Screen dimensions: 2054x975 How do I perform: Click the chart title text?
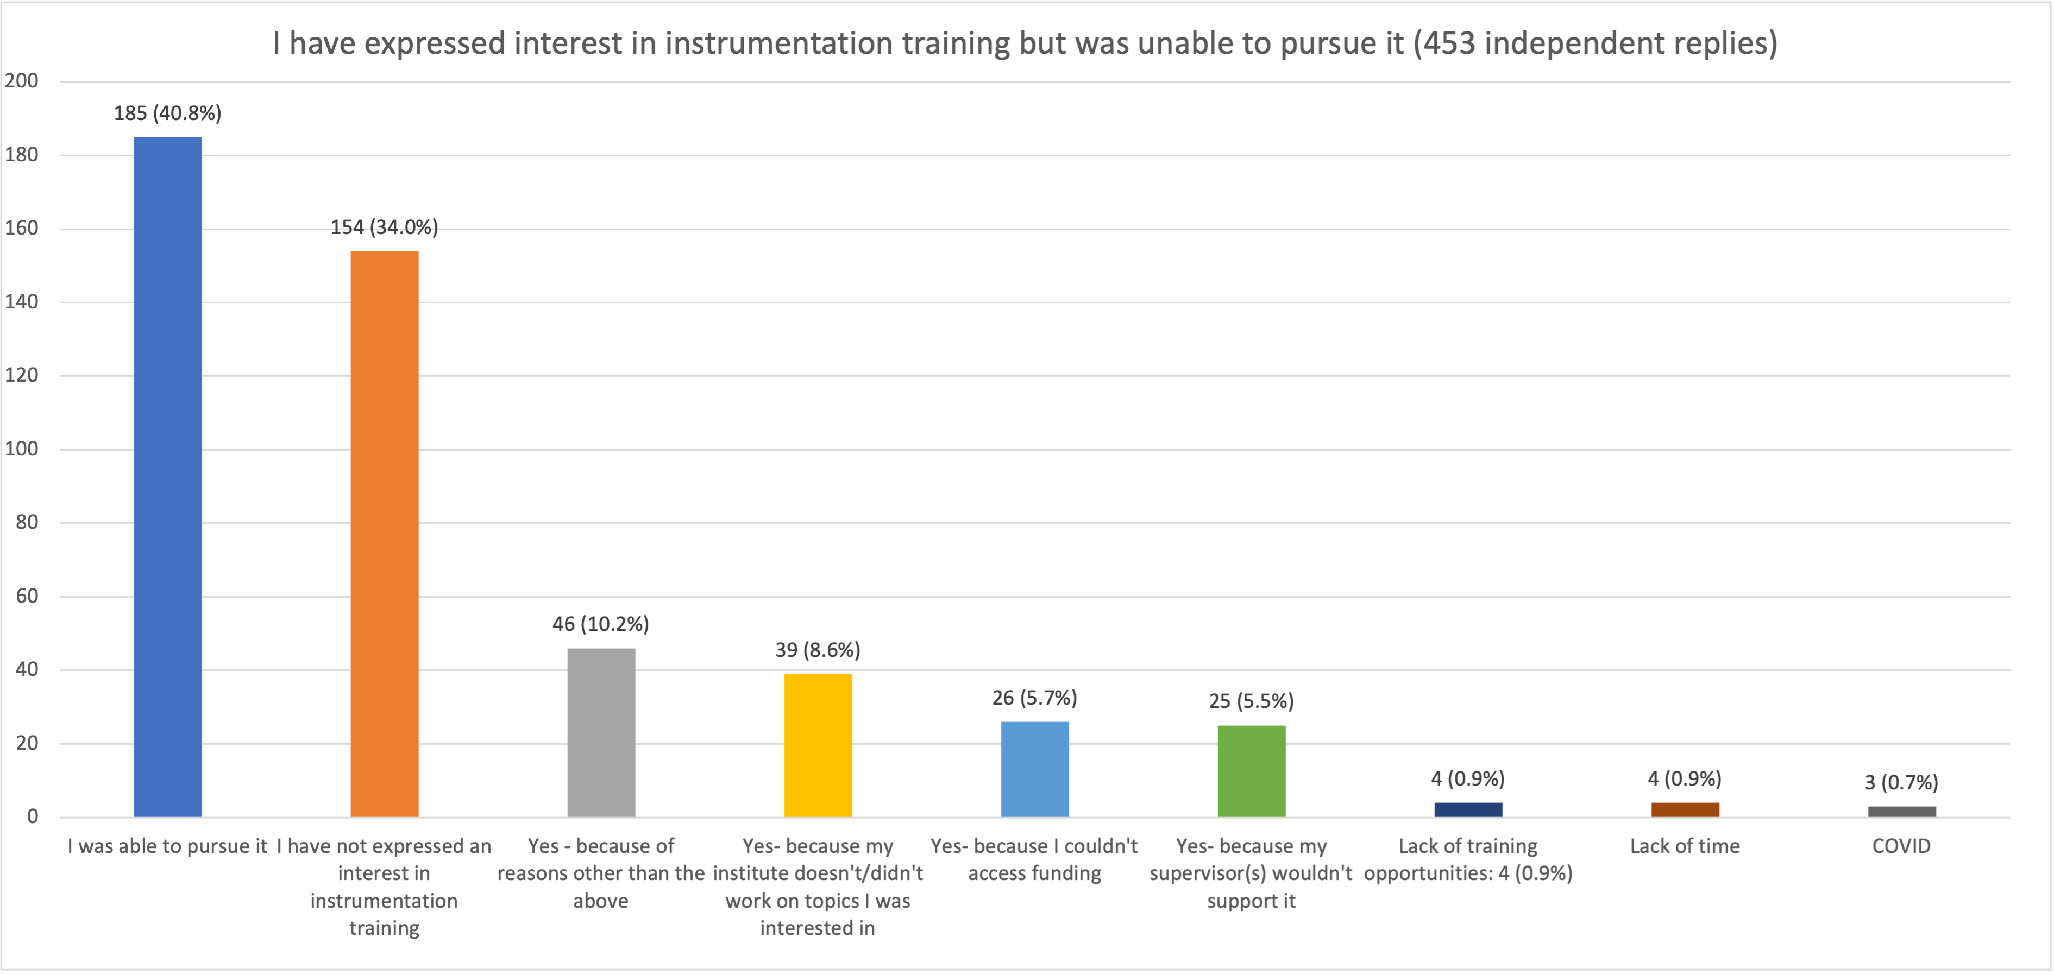click(x=1026, y=43)
